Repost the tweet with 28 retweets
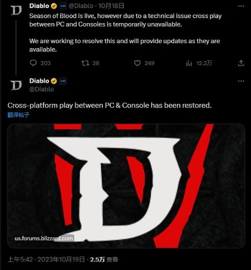 pyautogui.click(x=85, y=63)
